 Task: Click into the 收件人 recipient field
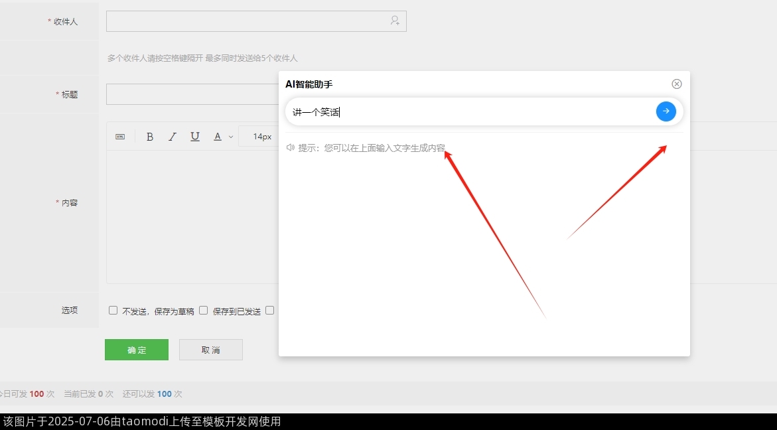246,21
